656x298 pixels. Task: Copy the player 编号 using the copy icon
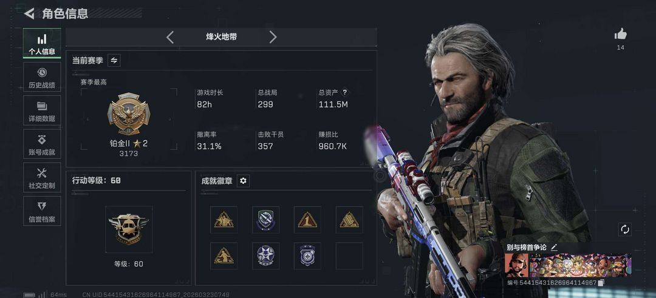pyautogui.click(x=601, y=283)
